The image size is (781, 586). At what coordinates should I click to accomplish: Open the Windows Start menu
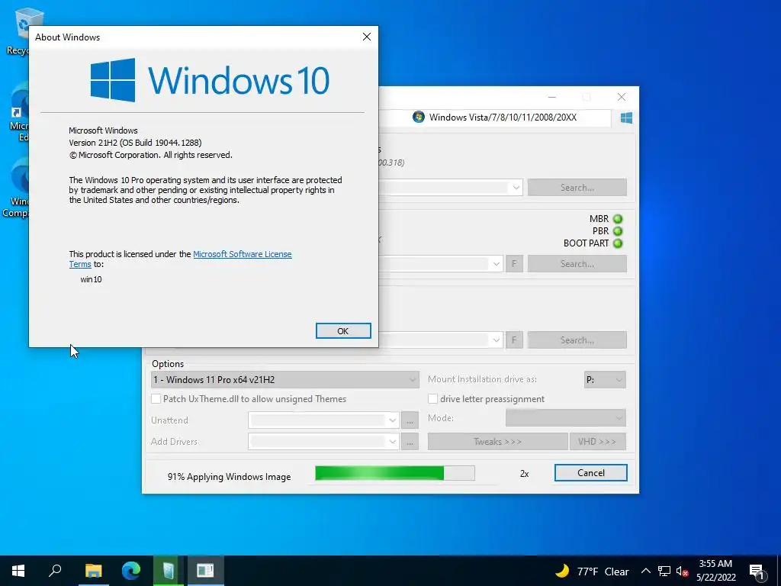pyautogui.click(x=18, y=571)
